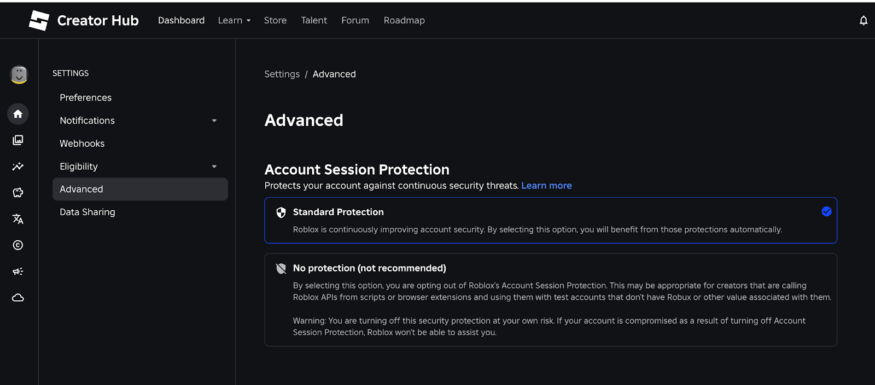The image size is (875, 385).
Task: Open the Learn dropdown menu
Action: click(x=234, y=20)
